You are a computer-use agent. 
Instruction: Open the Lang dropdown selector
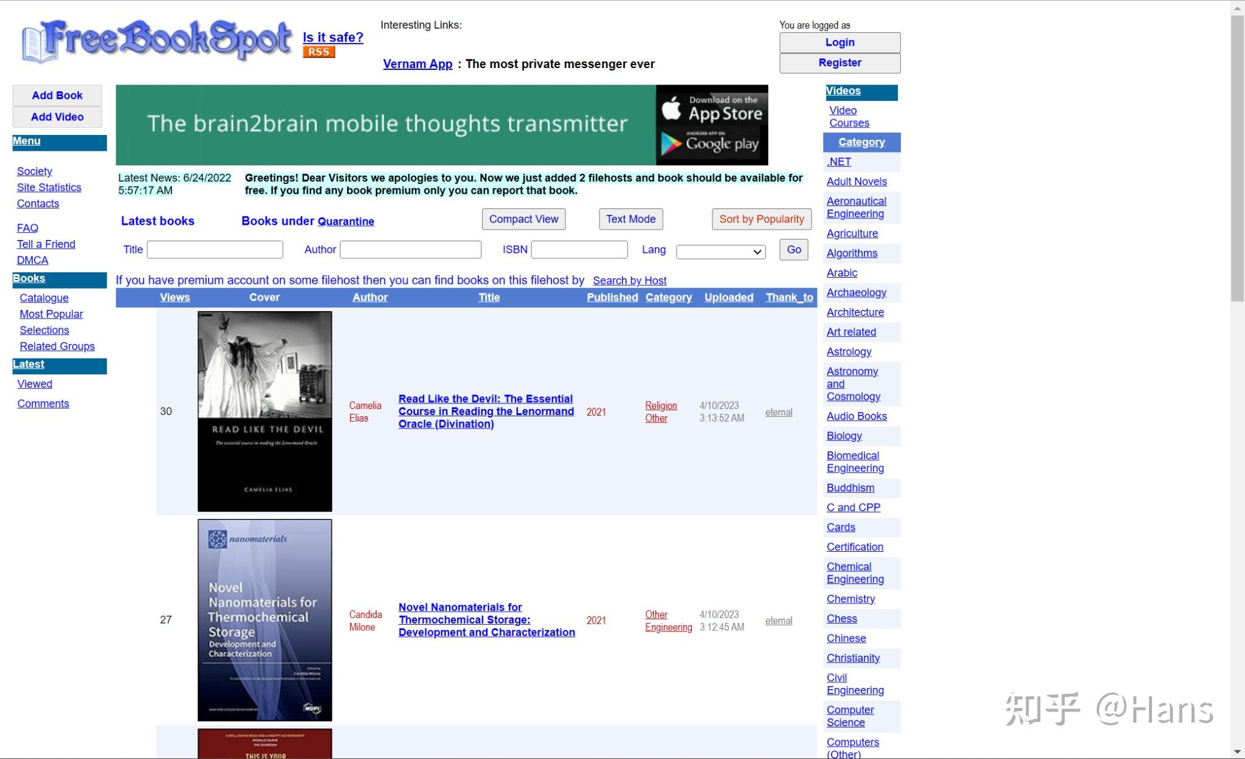tap(720, 252)
